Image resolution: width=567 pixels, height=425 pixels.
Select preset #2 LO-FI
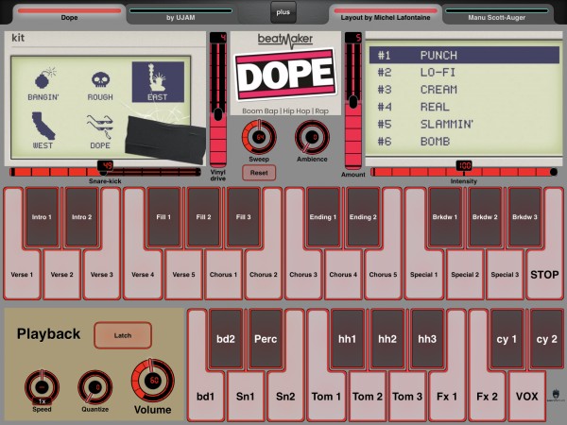(464, 73)
